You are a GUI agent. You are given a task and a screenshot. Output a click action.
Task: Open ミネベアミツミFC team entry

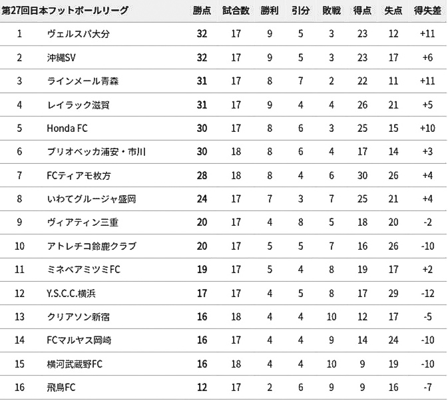click(83, 269)
